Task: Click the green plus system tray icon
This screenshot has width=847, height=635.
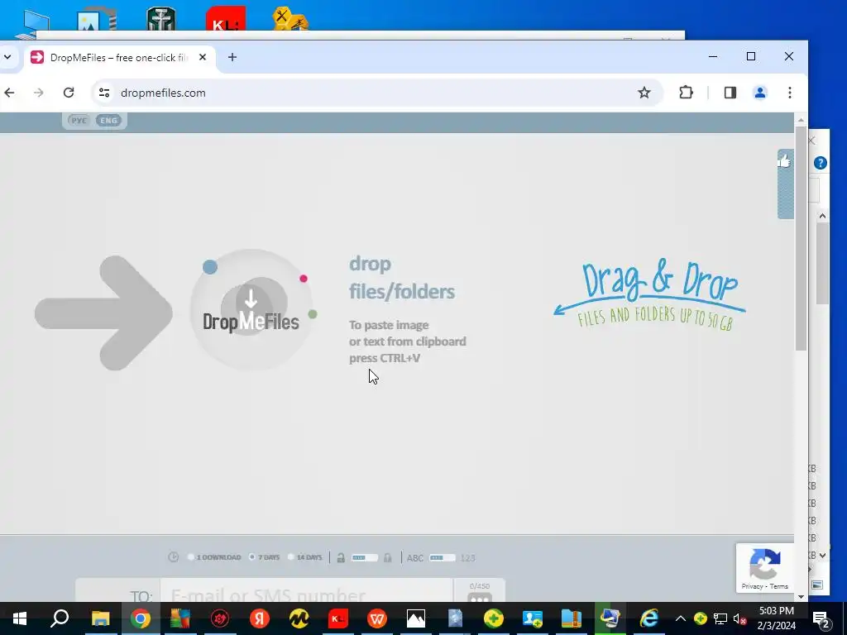Action: 700,618
